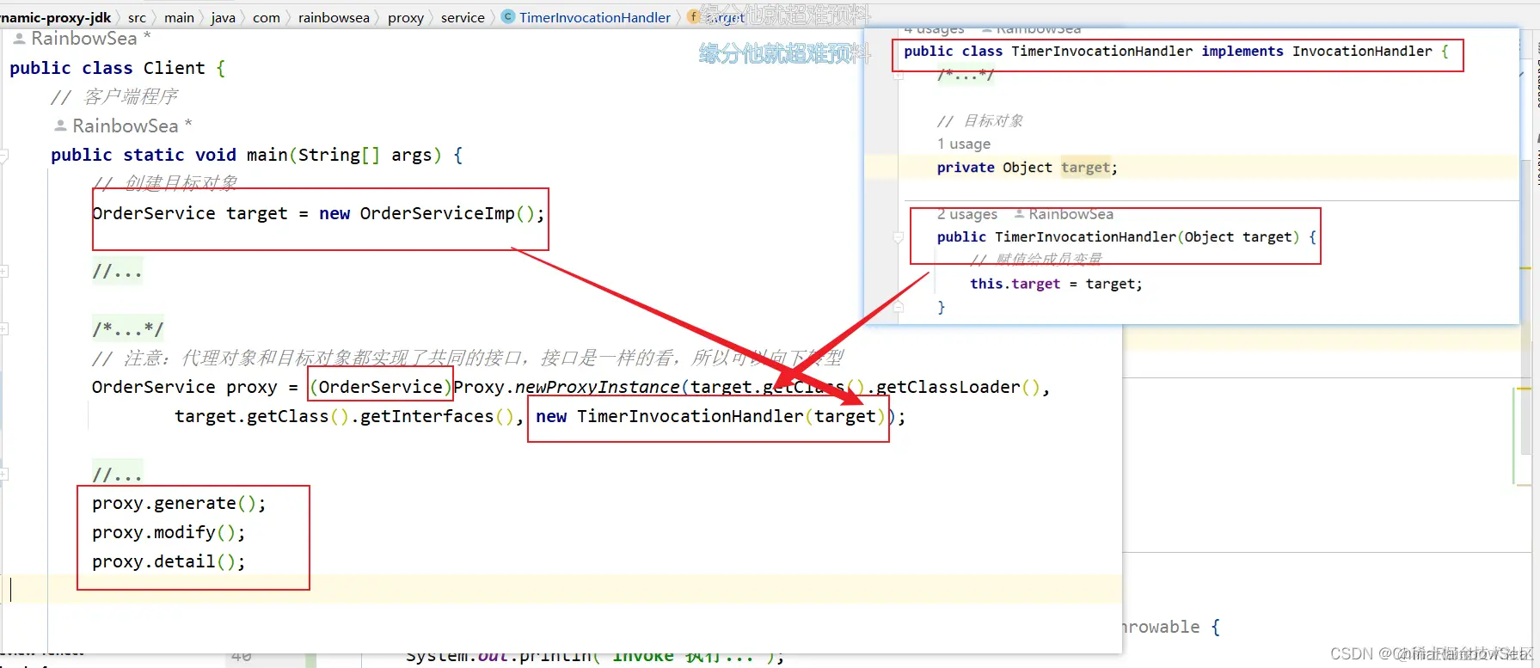This screenshot has width=1540, height=668.
Task: Open the src breadcrumb
Action: tap(137, 17)
